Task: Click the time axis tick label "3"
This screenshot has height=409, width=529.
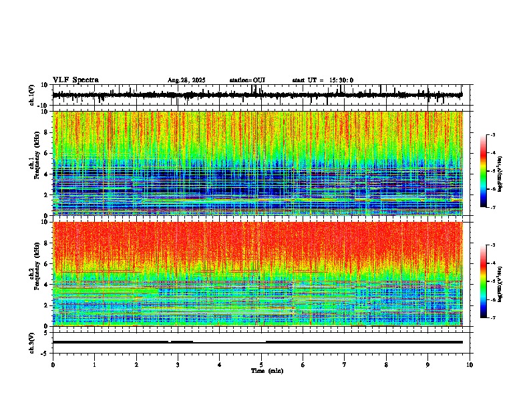Action: (178, 365)
